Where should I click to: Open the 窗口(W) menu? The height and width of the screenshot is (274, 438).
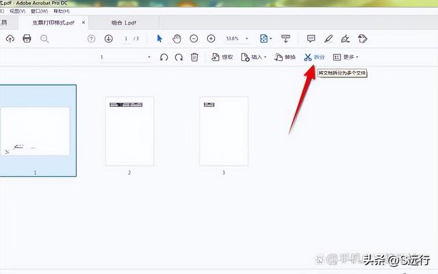(x=40, y=11)
